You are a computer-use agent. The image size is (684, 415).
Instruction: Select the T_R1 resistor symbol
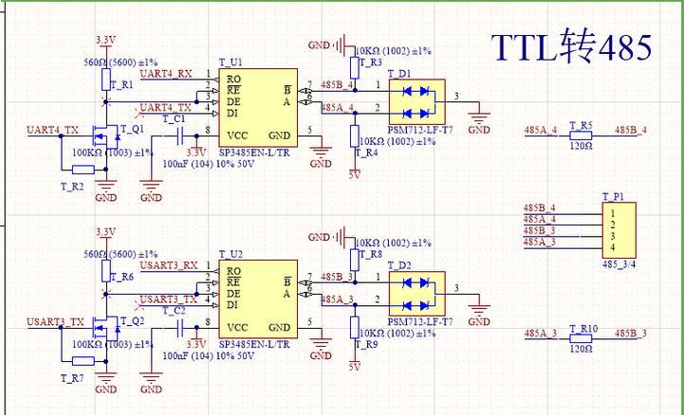(106, 80)
